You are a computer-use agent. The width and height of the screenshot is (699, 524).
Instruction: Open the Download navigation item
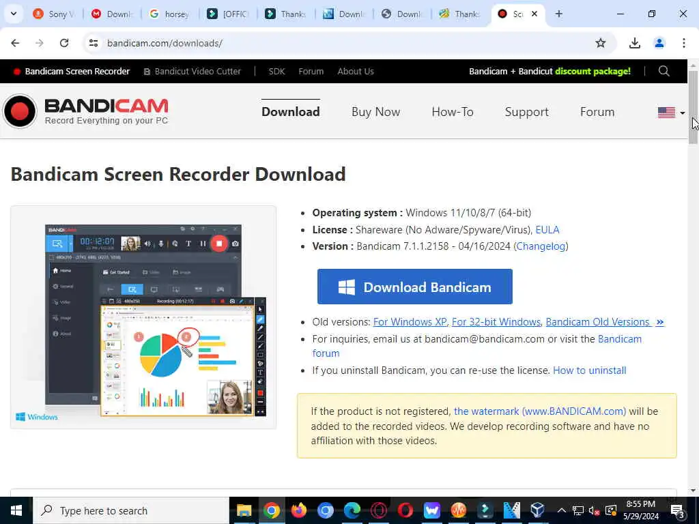tap(291, 111)
